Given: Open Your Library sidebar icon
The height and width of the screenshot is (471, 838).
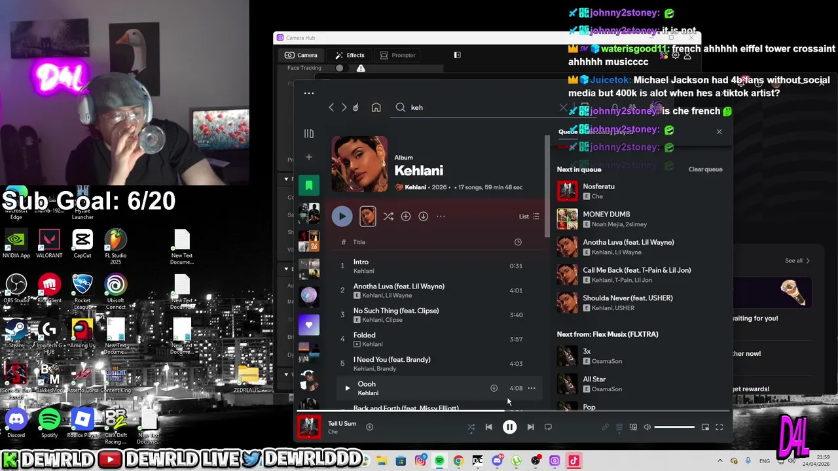Looking at the screenshot, I should point(309,133).
